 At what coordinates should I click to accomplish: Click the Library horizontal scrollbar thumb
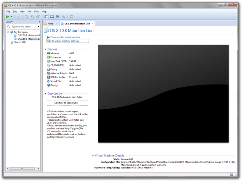click(22, 169)
